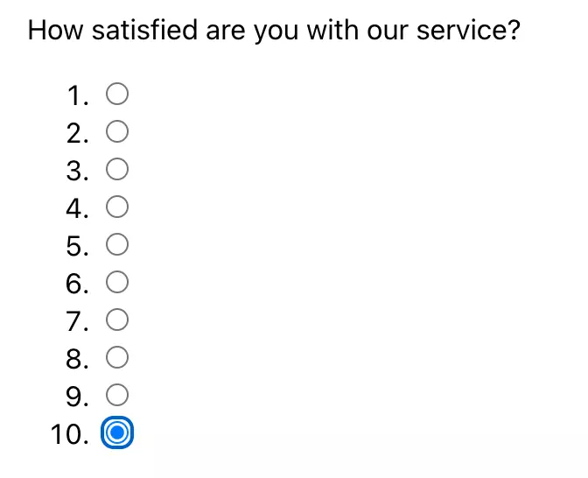Pick the rating 3 radio option

point(117,169)
